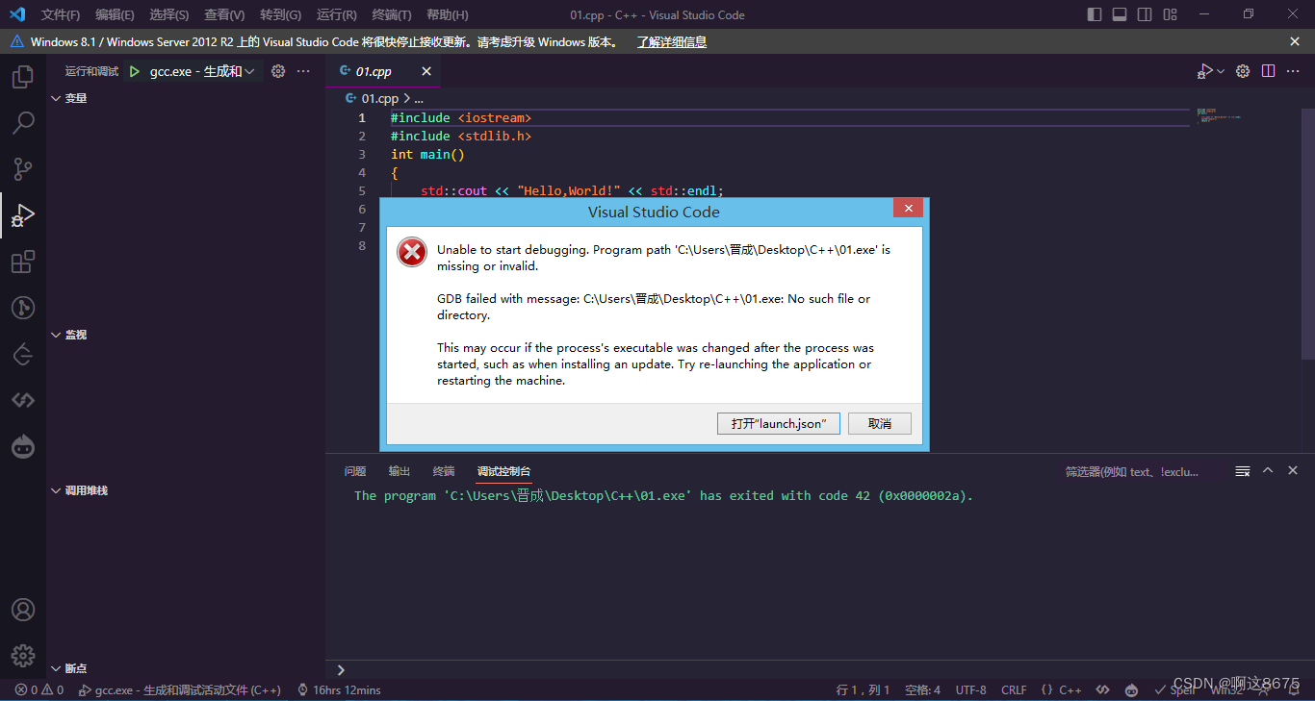This screenshot has height=701, width=1315.
Task: Click the code-brackets icon in activity bar
Action: pos(23,400)
